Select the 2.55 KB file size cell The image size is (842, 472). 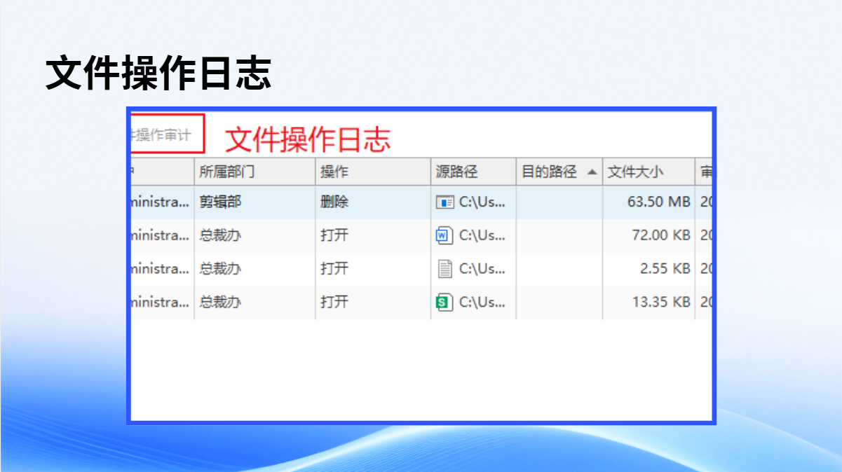pos(665,269)
